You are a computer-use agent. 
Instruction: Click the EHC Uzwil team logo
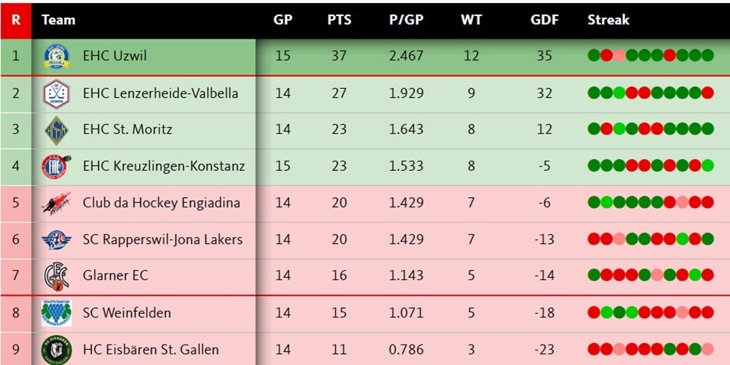pos(56,56)
